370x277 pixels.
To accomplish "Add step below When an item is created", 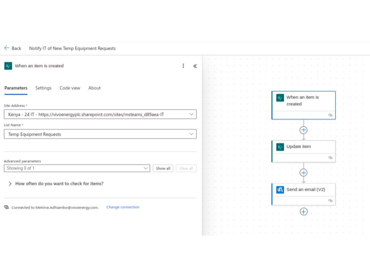I will click(303, 130).
